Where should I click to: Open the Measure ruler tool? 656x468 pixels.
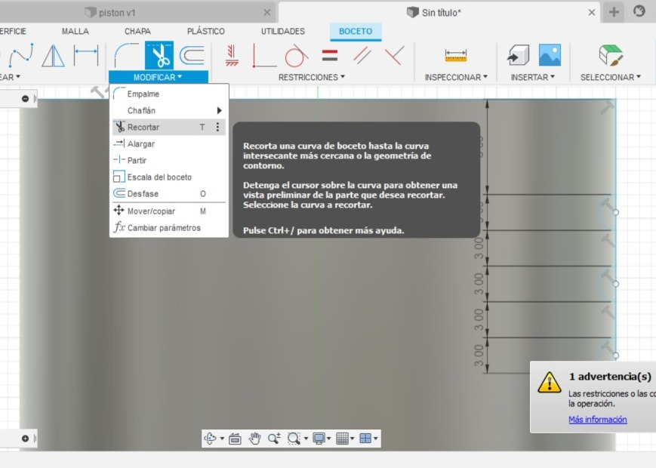click(456, 55)
